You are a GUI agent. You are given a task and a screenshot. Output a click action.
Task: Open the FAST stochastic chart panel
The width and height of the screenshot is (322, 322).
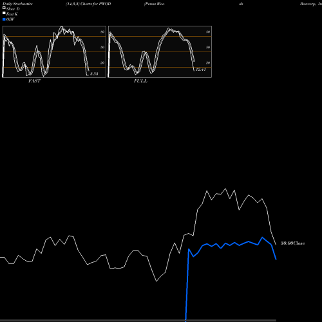[x=54, y=52]
